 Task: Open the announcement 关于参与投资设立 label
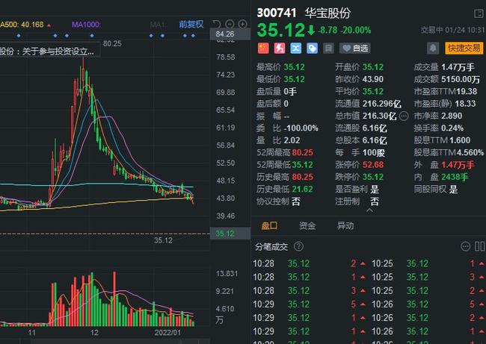pyautogui.click(x=49, y=51)
